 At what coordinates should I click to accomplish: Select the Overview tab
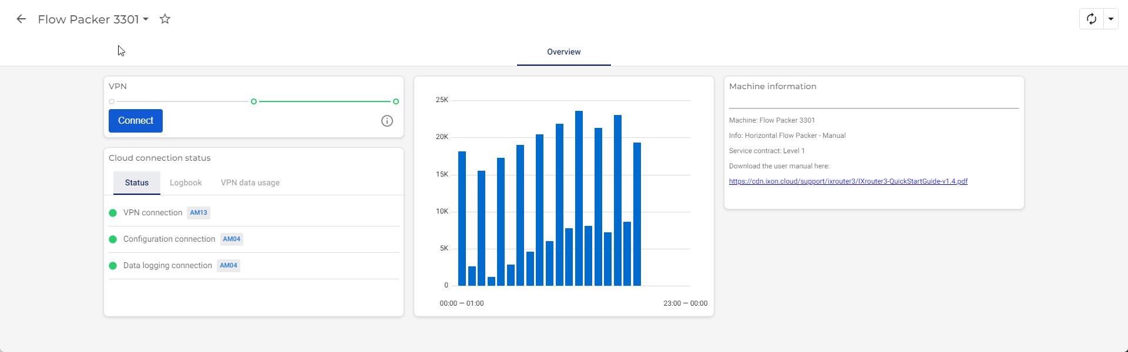click(564, 52)
